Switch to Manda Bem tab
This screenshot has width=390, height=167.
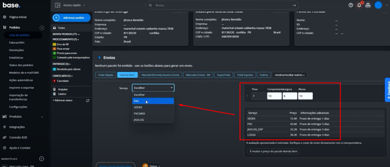127,75
